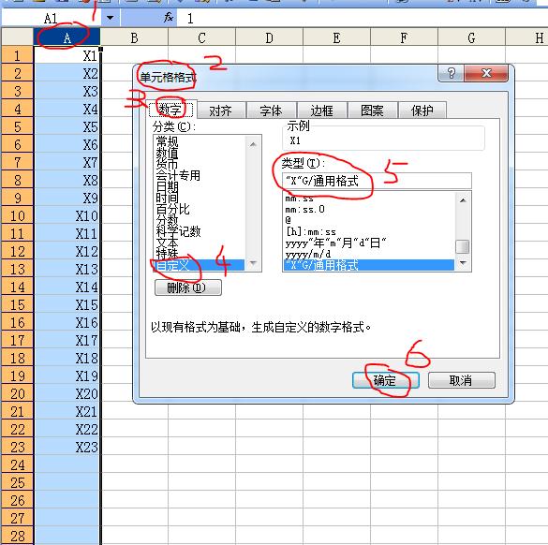Click the 类型 format code input field
This screenshot has width=548, height=545.
coord(378,181)
